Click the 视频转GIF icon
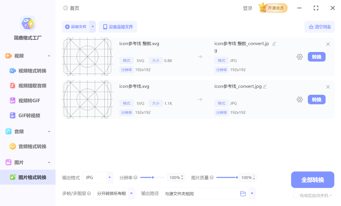341x206 pixels. coord(13,101)
